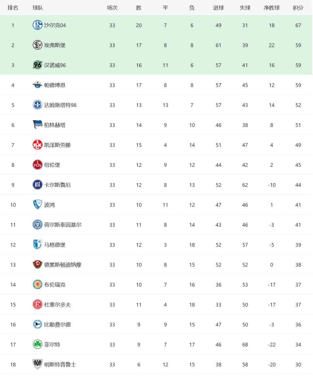Click the 柏林赫塔 flag logo
This screenshot has height=376, width=313.
pyautogui.click(x=37, y=125)
